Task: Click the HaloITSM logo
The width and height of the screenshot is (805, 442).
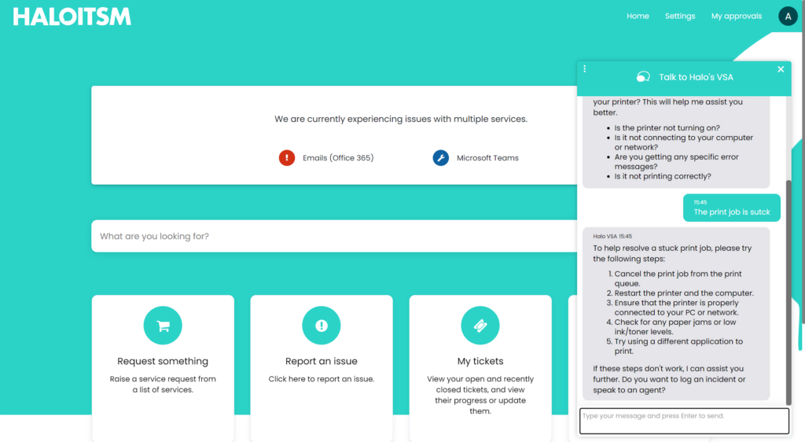Action: pos(72,17)
